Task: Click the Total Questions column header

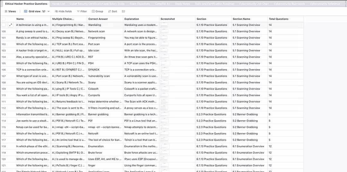Action: click(x=278, y=19)
